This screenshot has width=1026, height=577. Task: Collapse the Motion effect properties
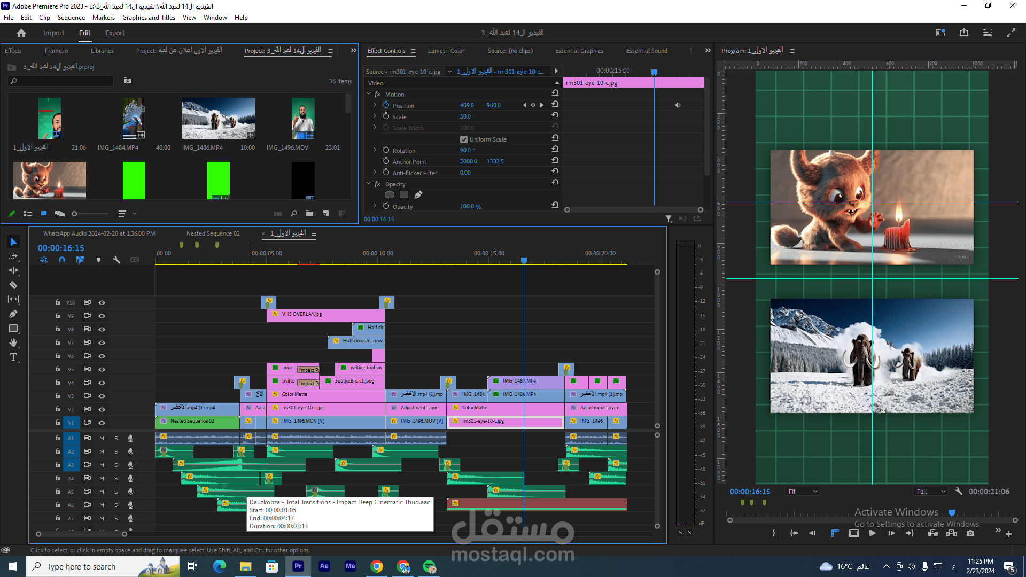click(x=369, y=95)
